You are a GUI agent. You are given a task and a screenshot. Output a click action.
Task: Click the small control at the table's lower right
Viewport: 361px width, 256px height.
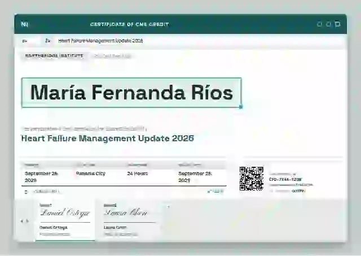[215, 191]
